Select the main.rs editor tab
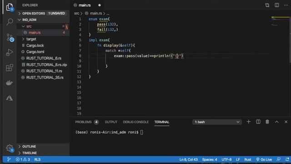The image size is (291, 164). point(85,5)
